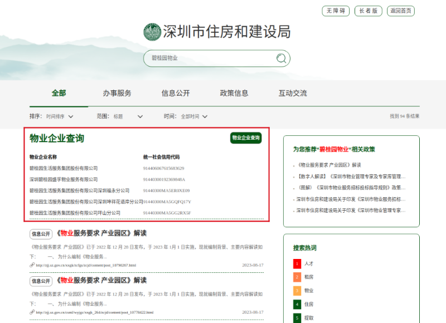The image size is (446, 323).
Task: Click link icon beside first result URL
Action: (x=32, y=265)
